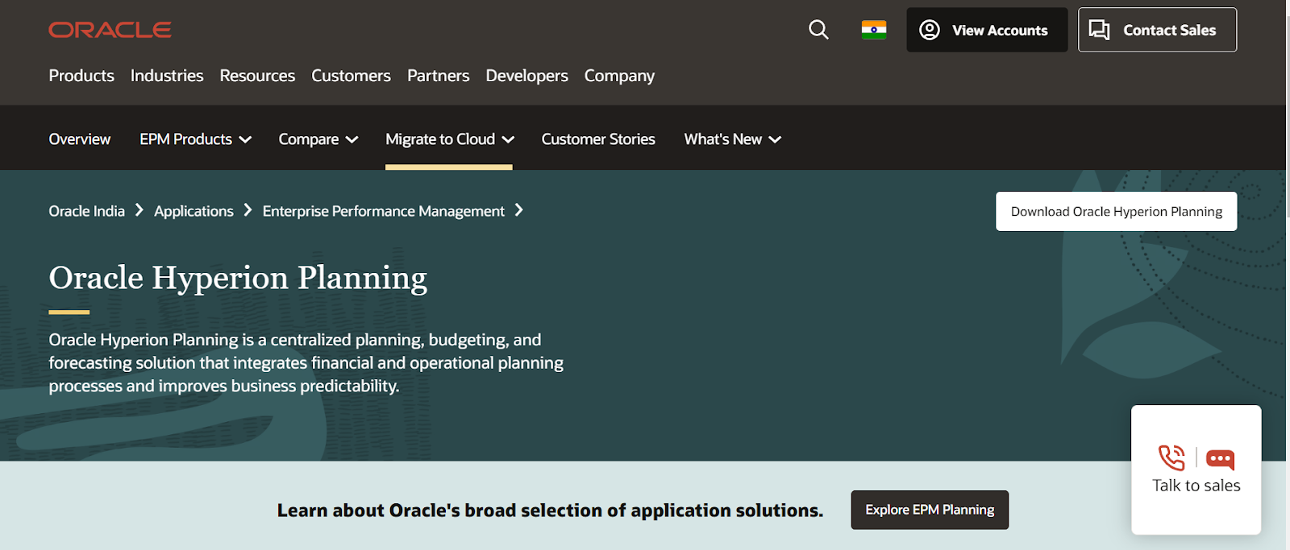The image size is (1290, 550).
Task: Click the chat icon in Contact Sales
Action: [x=1100, y=30]
